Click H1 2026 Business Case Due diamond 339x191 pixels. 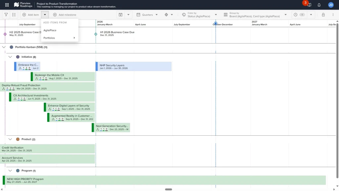(96, 34)
